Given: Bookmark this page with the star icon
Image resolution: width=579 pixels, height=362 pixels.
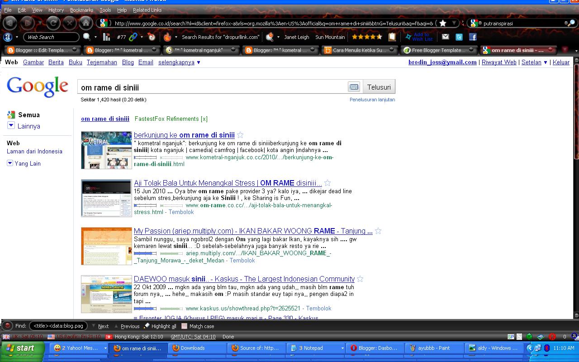Looking at the screenshot, I should coord(443,23).
